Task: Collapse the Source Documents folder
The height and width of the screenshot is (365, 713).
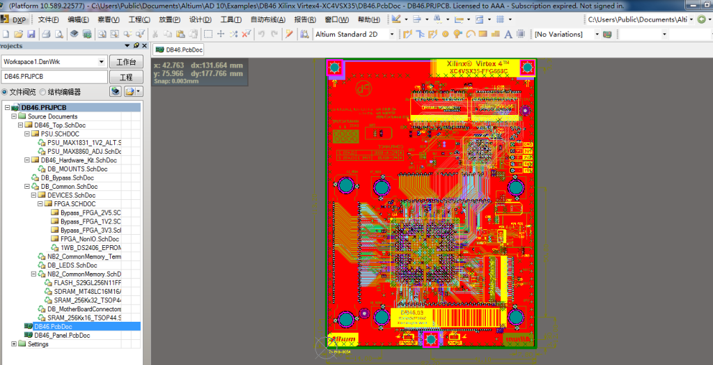Action: tap(14, 116)
